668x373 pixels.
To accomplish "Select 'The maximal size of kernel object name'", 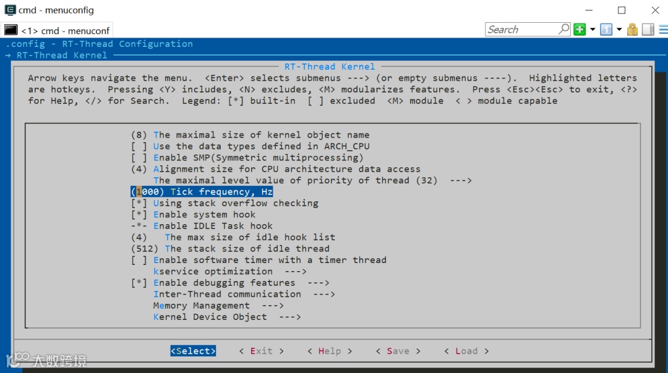I will [x=250, y=135].
